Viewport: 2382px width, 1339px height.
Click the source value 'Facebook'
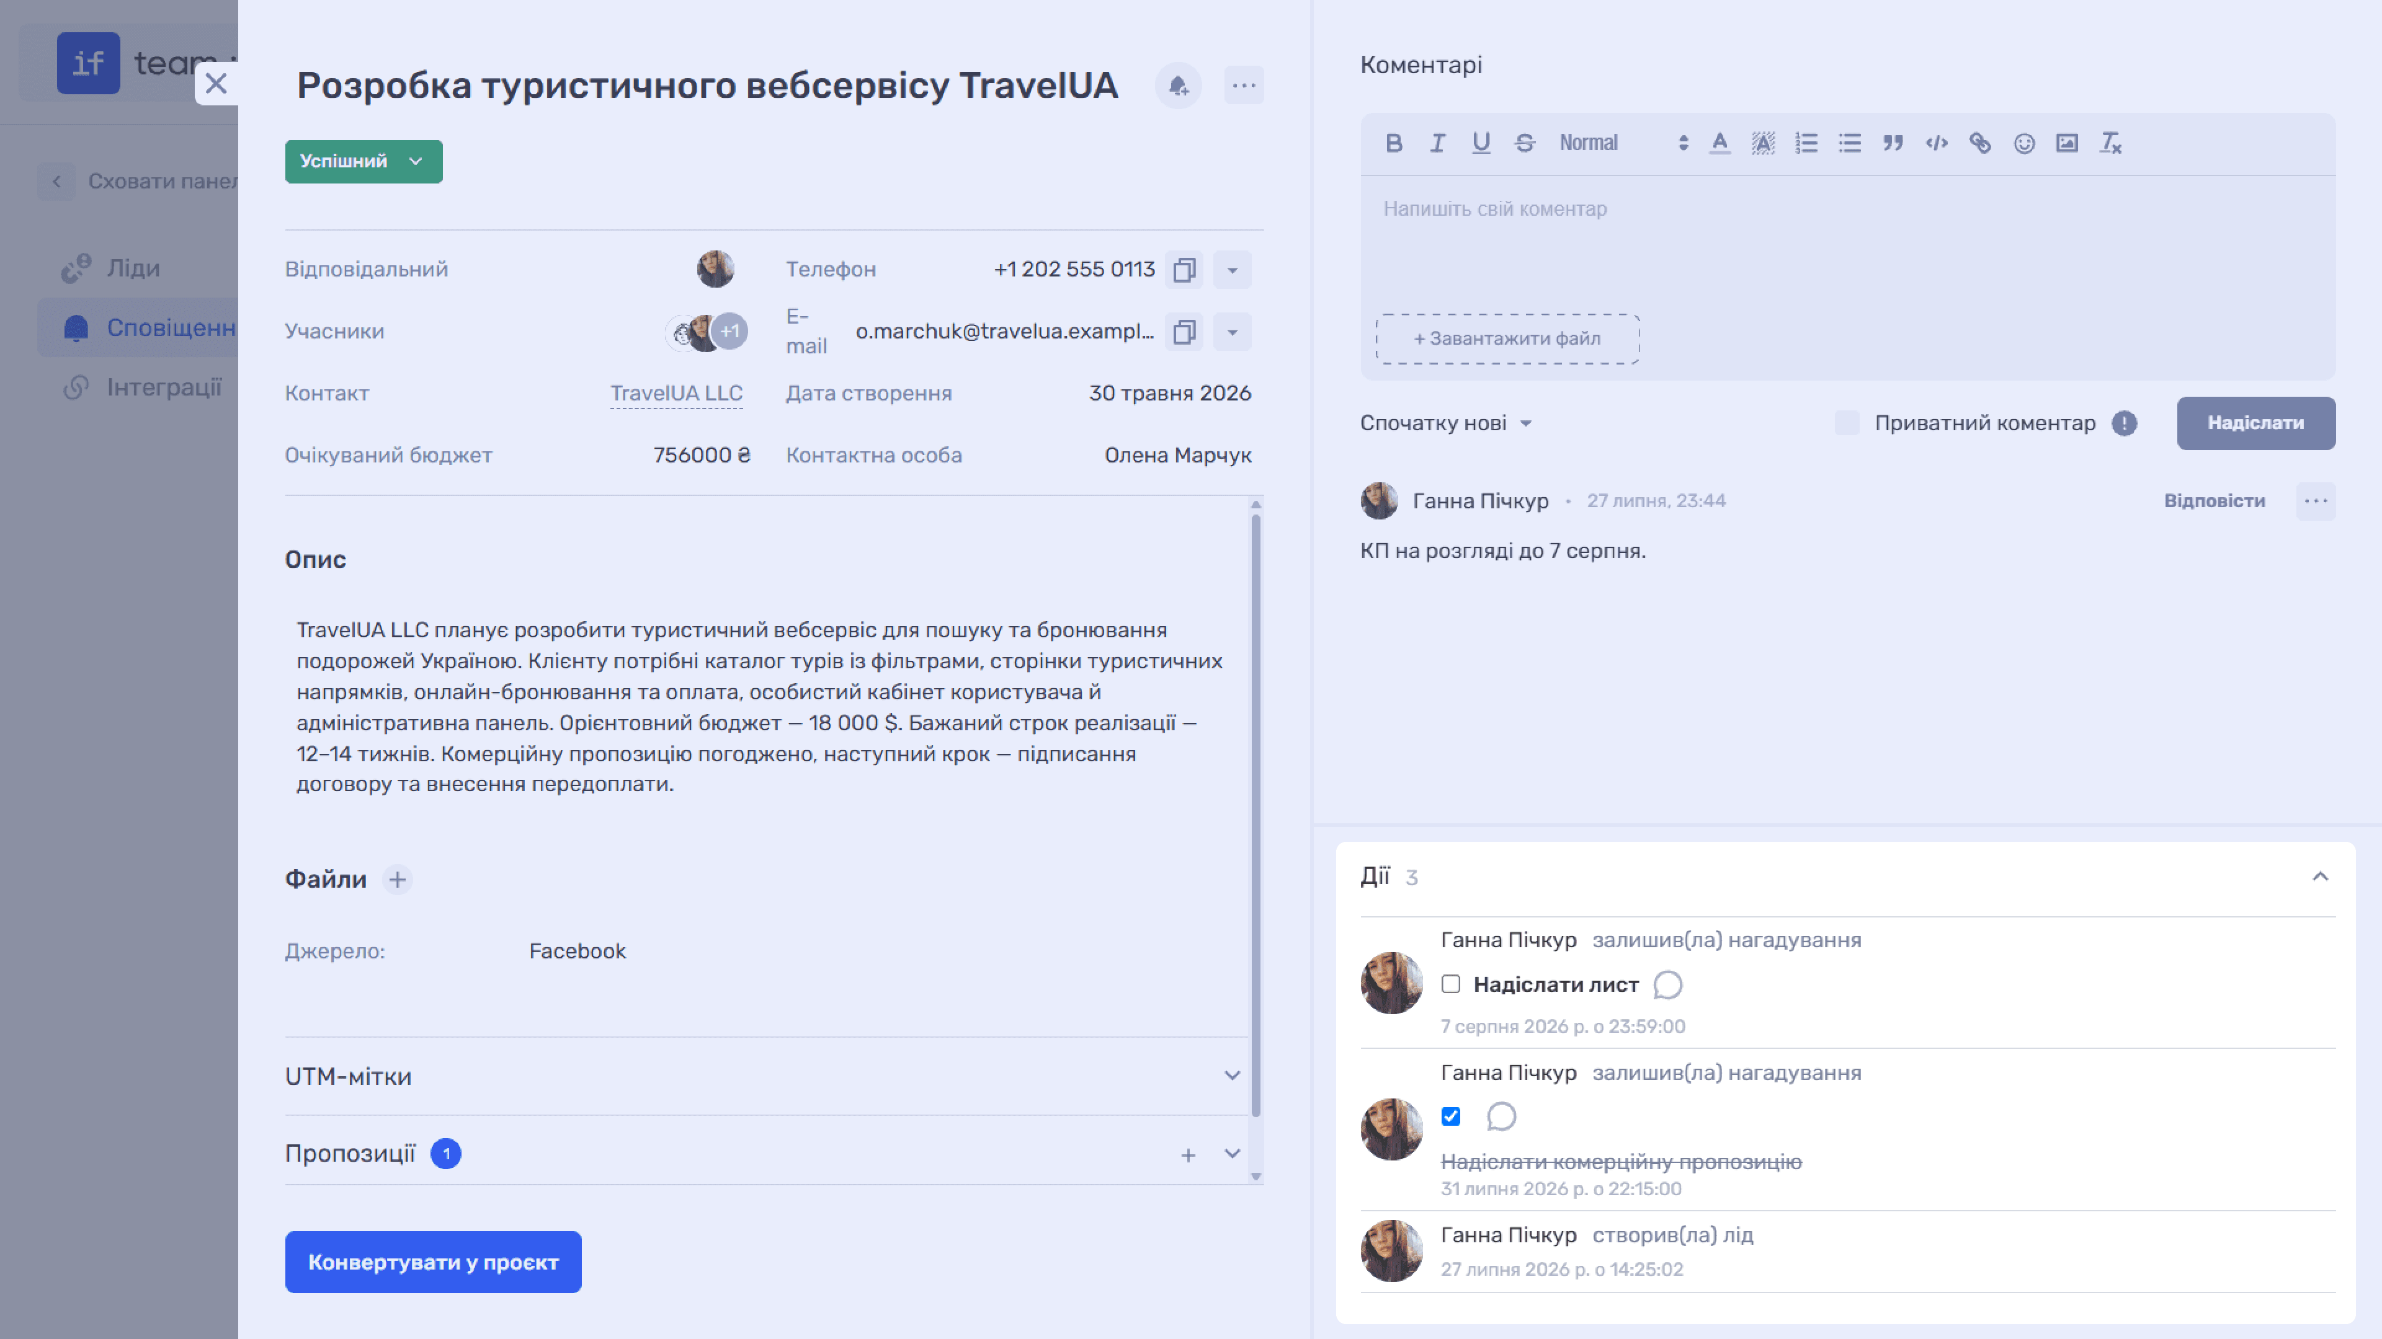point(577,952)
